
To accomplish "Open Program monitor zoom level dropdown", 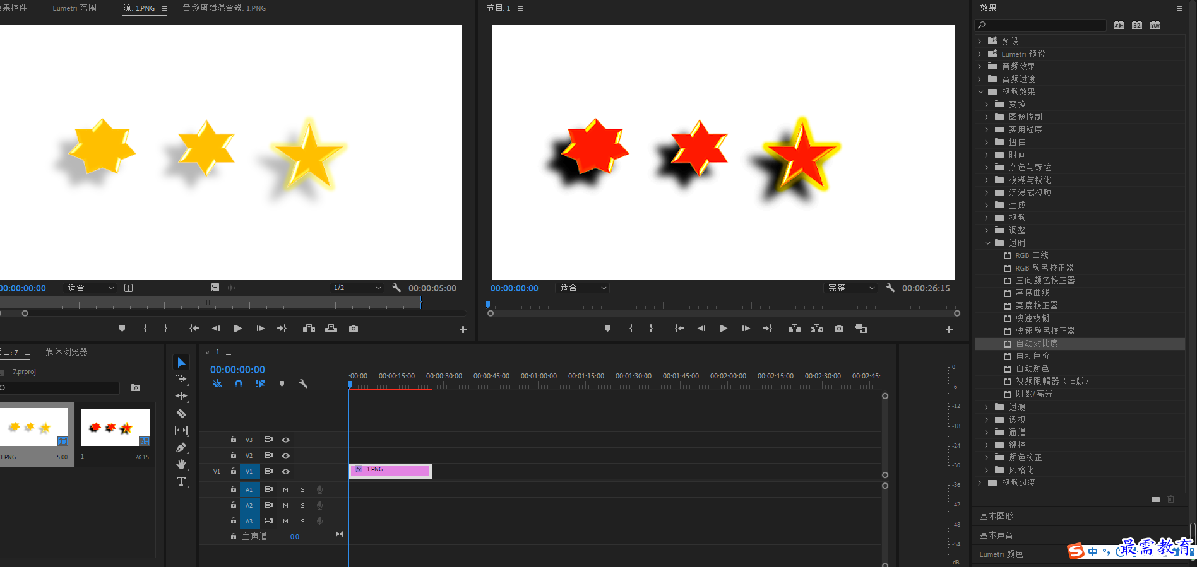I will point(582,288).
